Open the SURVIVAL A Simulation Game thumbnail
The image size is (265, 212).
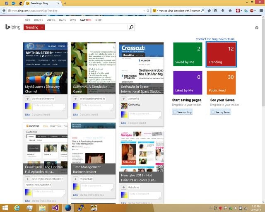[x=93, y=68]
